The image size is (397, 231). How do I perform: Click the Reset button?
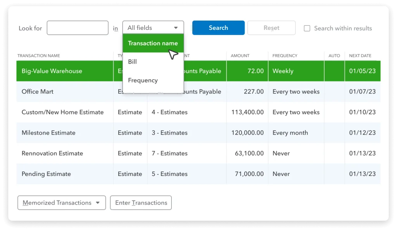(x=271, y=28)
